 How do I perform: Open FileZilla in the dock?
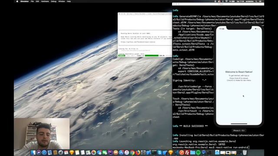pyautogui.click(x=187, y=153)
